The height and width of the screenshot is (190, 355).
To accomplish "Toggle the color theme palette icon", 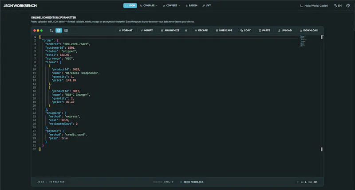I will 348,6.
